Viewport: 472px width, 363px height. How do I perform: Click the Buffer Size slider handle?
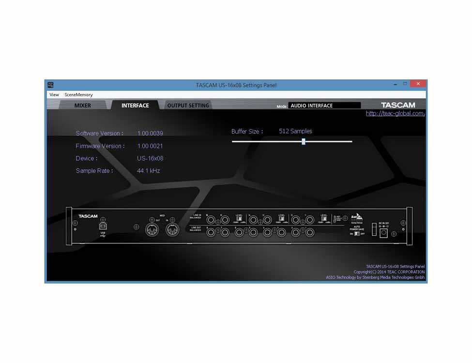pyautogui.click(x=304, y=141)
